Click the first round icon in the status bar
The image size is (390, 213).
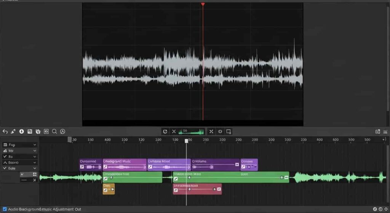pyautogui.click(x=375, y=209)
